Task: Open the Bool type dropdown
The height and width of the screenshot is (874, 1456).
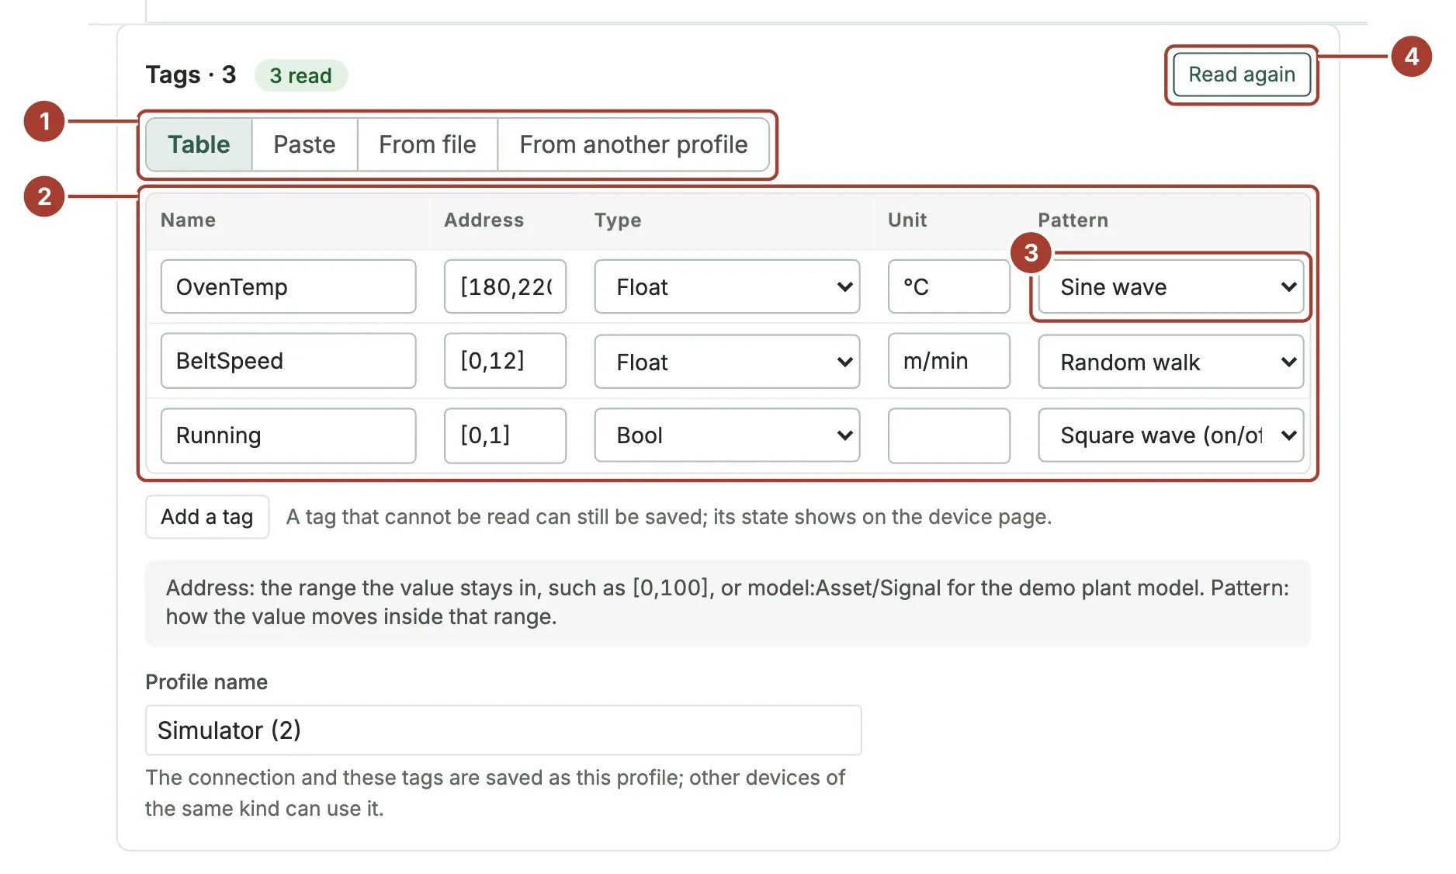Action: [727, 435]
